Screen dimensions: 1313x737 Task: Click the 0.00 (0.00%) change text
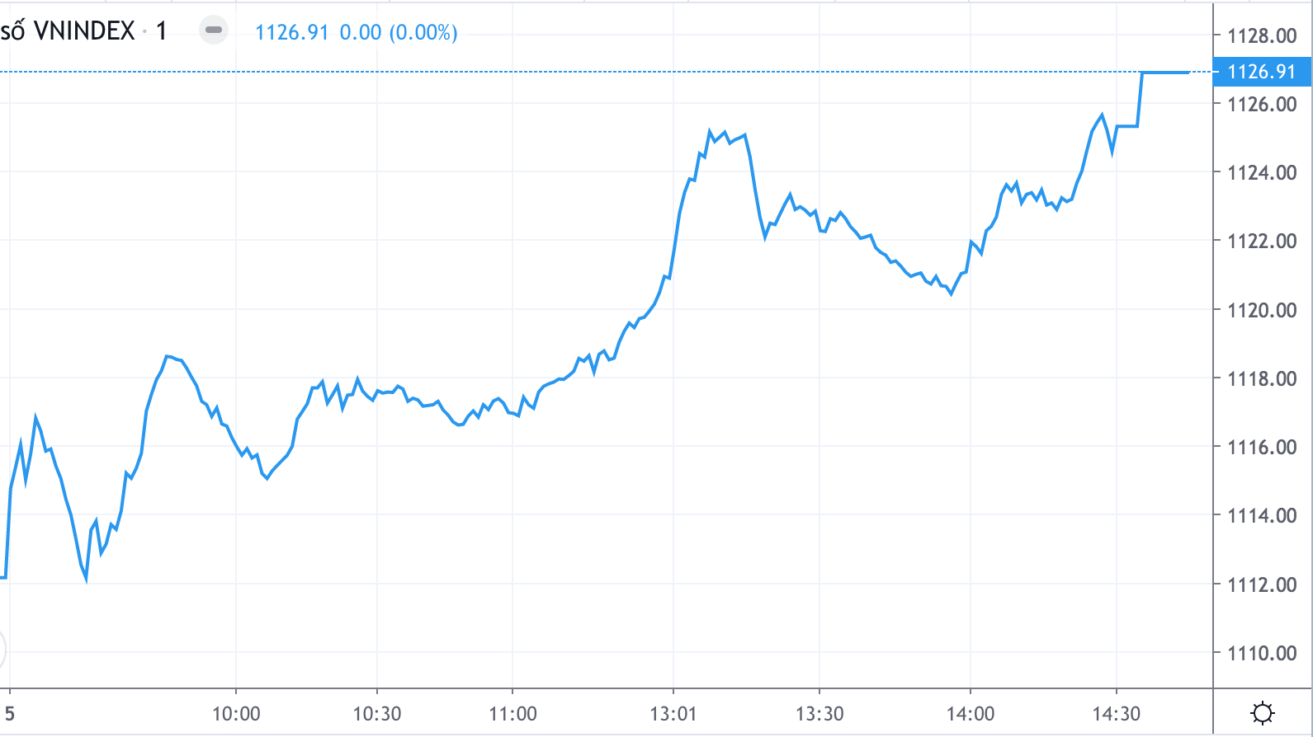point(399,32)
